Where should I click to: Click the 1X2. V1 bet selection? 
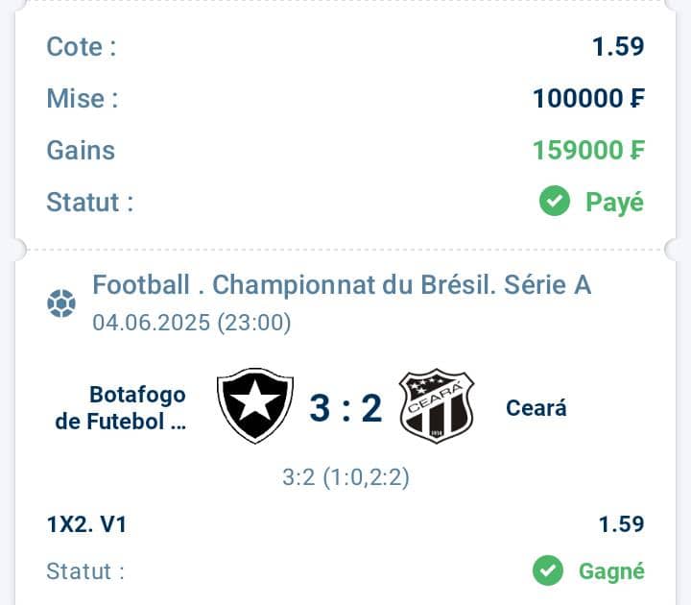click(86, 524)
